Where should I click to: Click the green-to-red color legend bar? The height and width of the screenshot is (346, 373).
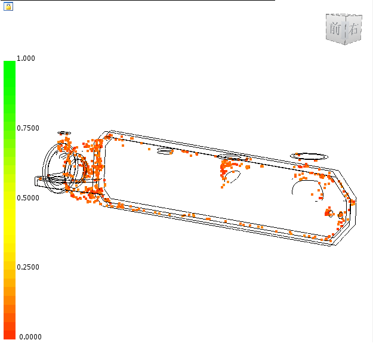(10, 200)
